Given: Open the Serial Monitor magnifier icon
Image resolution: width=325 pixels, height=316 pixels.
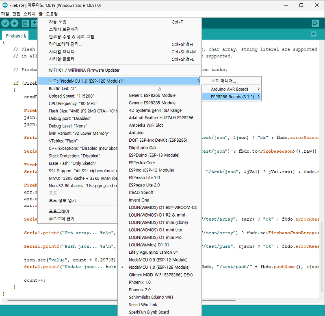Looking at the screenshot, I should click(x=315, y=23).
